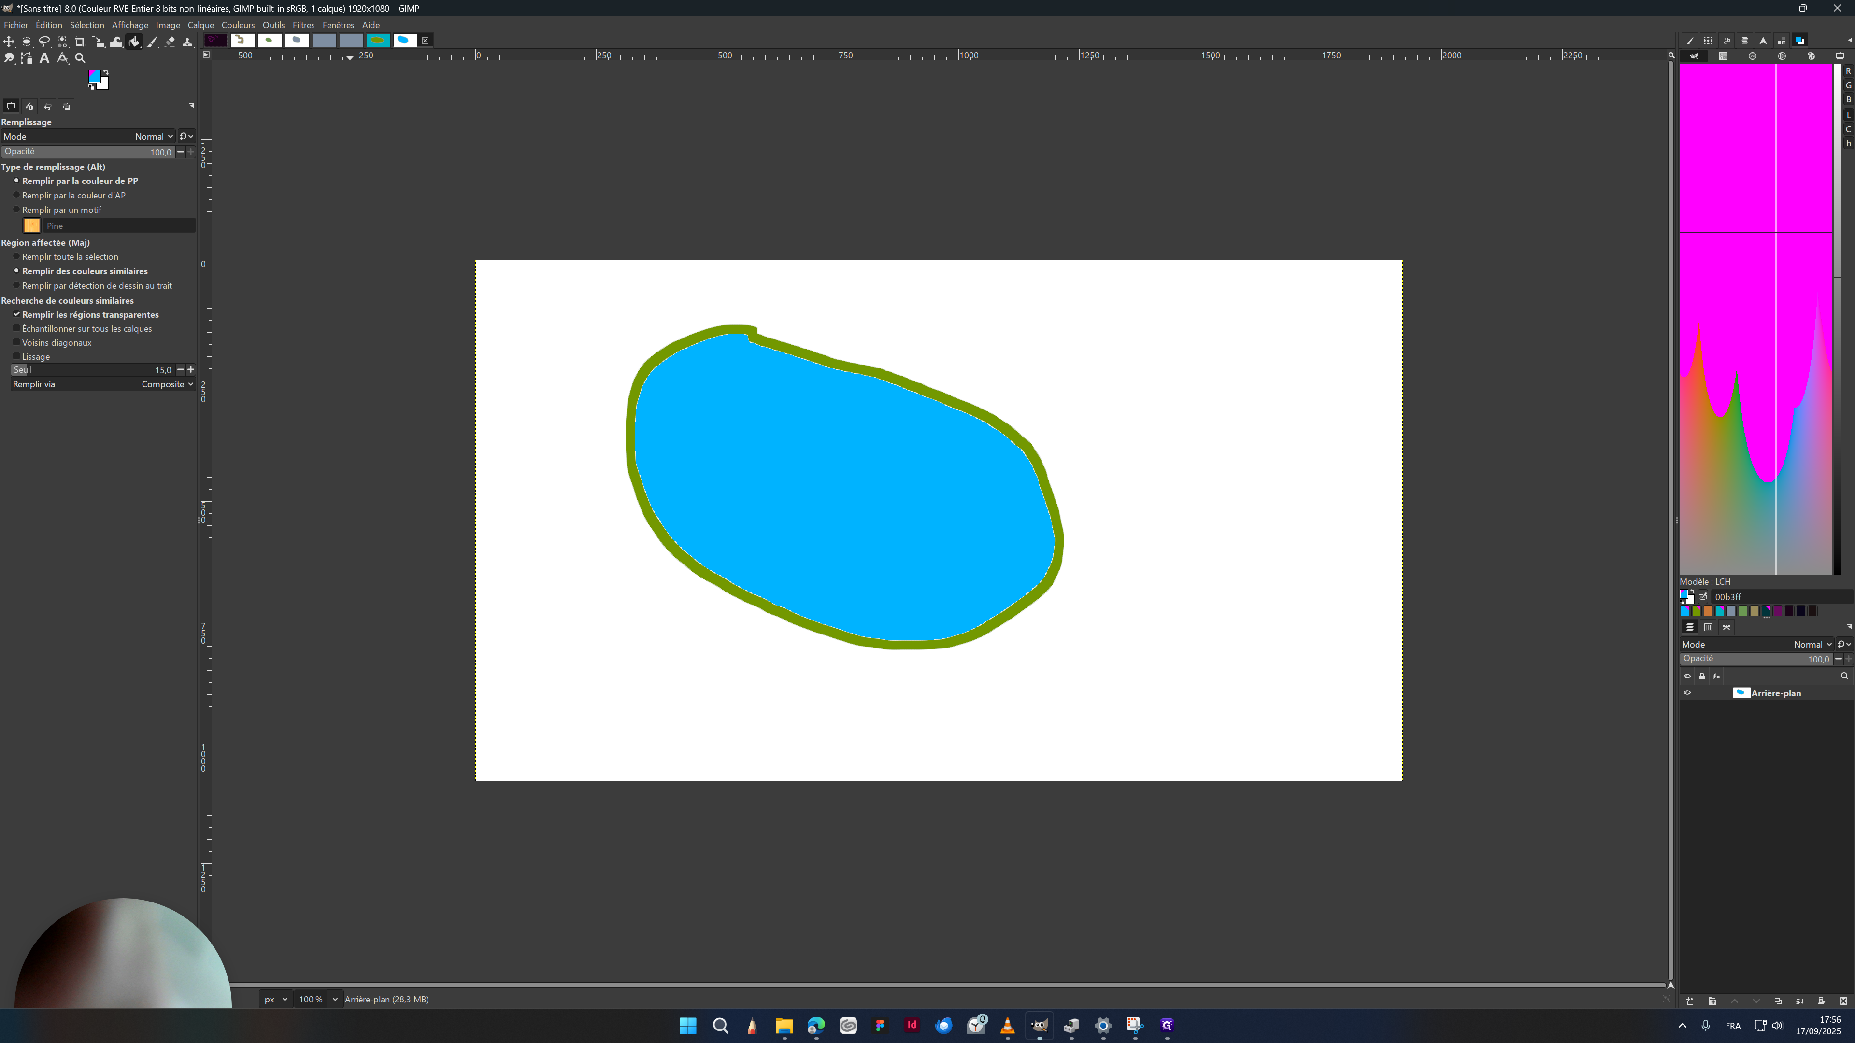Activate the Crop tool
The height and width of the screenshot is (1043, 1855).
tap(80, 42)
